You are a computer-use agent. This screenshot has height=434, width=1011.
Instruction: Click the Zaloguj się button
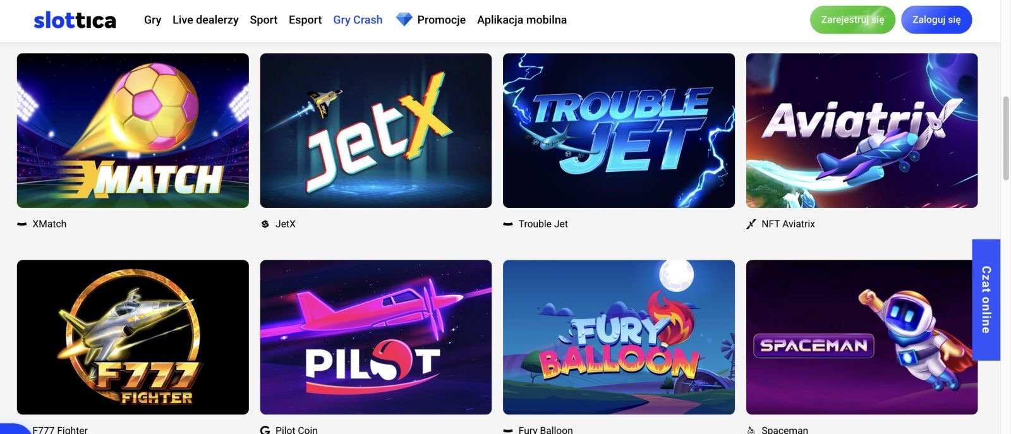[936, 20]
